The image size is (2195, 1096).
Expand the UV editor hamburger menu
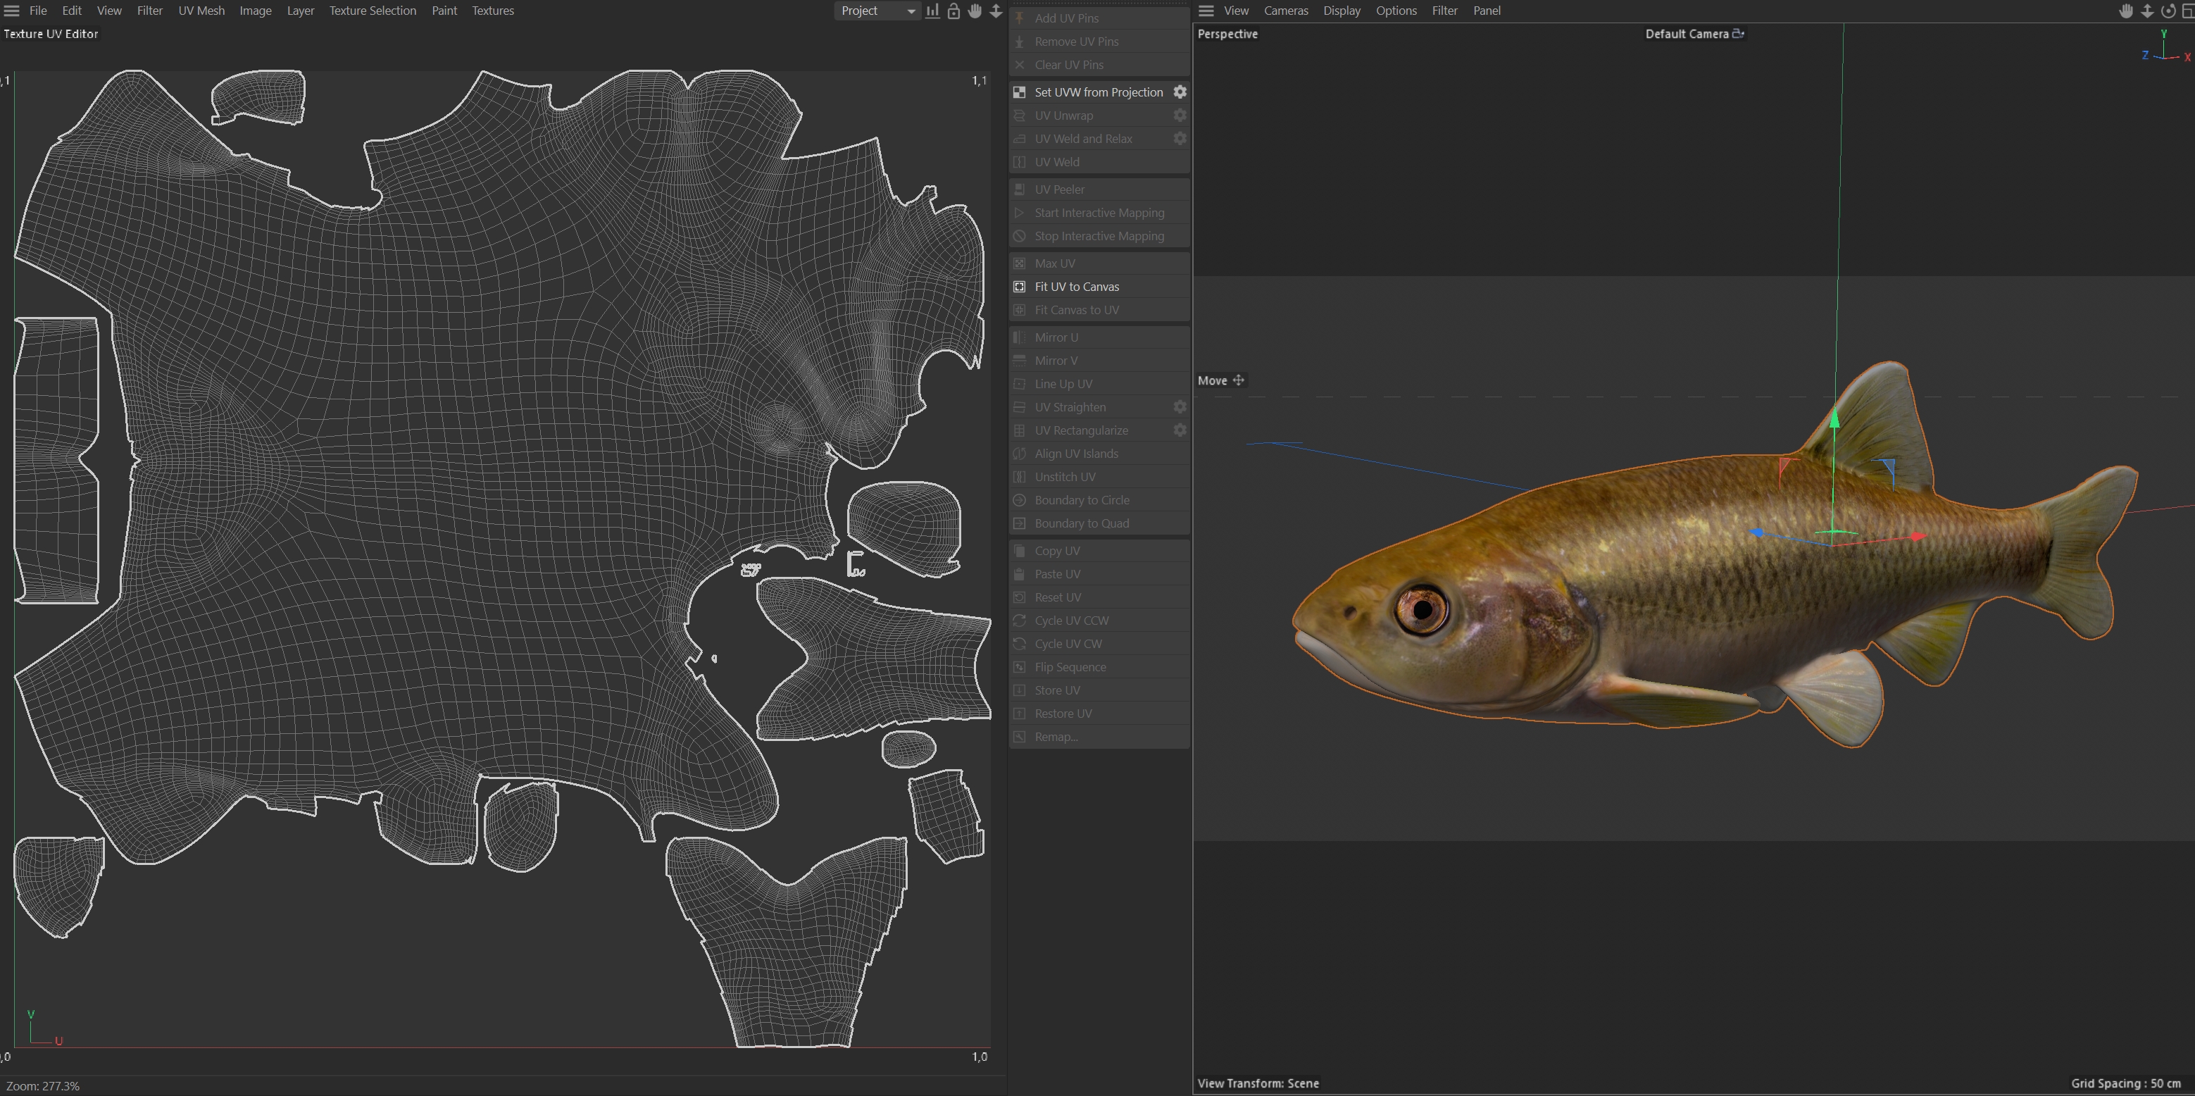coord(11,11)
